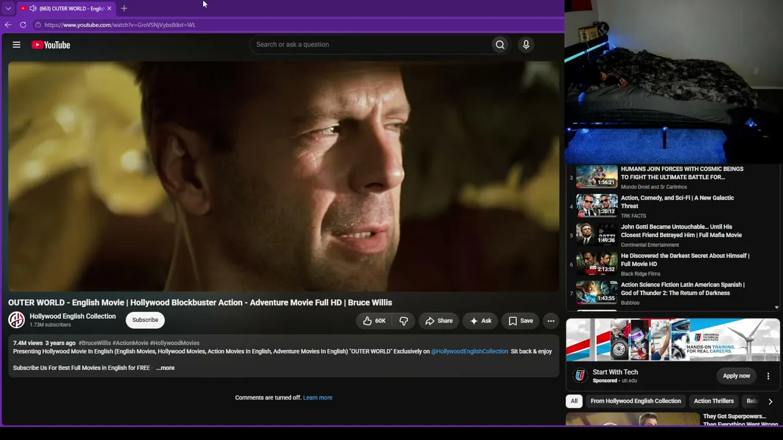Click Apply now on the ad
783x440 pixels.
point(737,376)
